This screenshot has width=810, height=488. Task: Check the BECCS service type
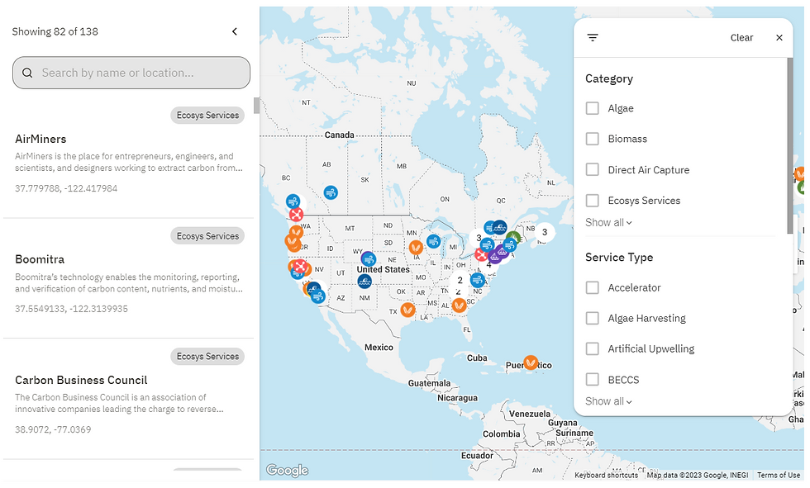point(592,380)
